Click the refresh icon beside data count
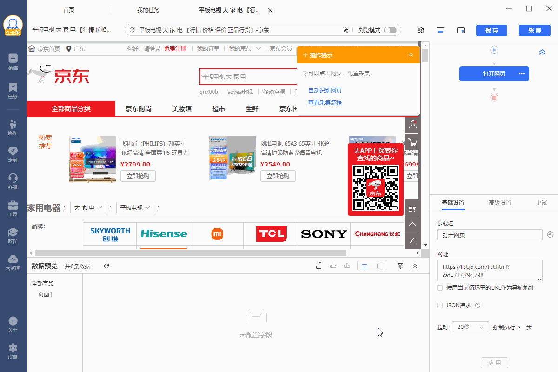 click(x=106, y=266)
